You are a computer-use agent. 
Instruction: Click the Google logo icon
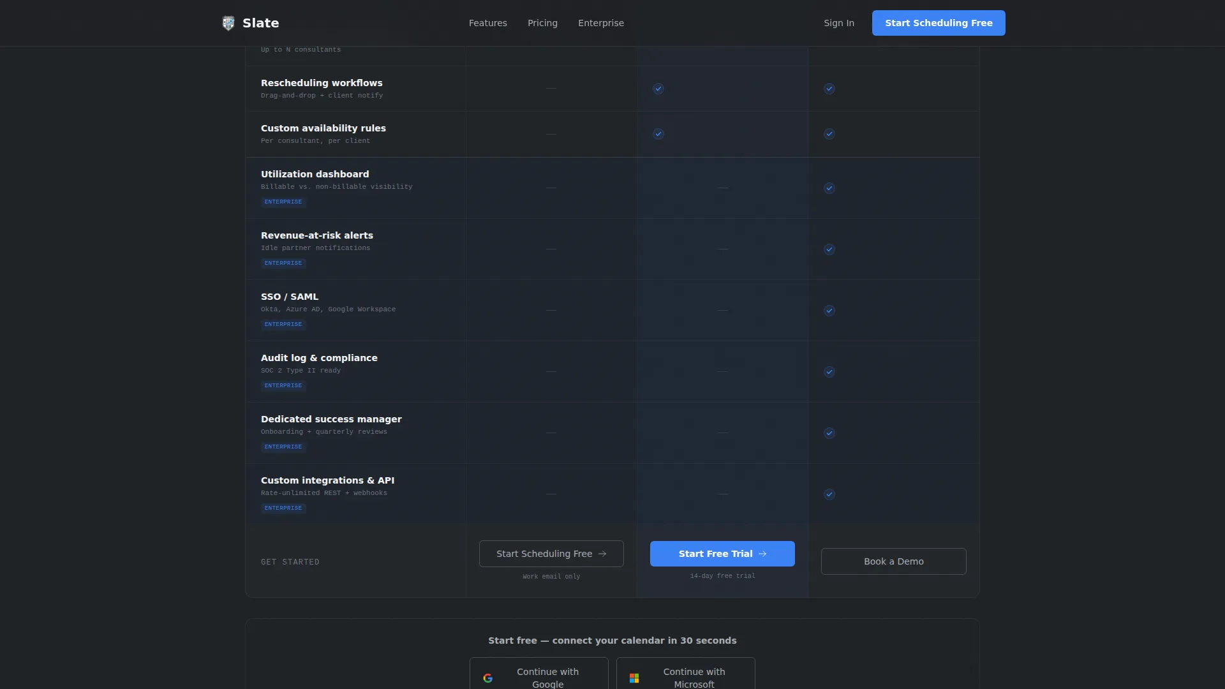click(487, 678)
